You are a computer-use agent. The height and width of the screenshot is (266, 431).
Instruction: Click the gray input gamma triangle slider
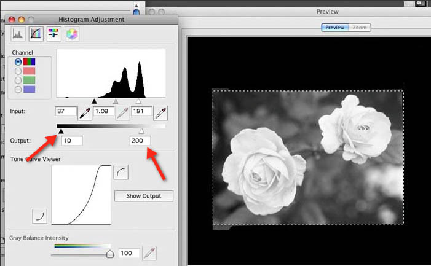tap(116, 101)
